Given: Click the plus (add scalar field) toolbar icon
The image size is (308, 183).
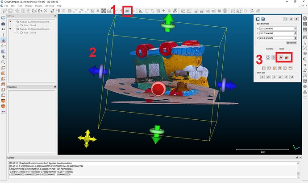Looking at the screenshot, I should tap(164, 11).
